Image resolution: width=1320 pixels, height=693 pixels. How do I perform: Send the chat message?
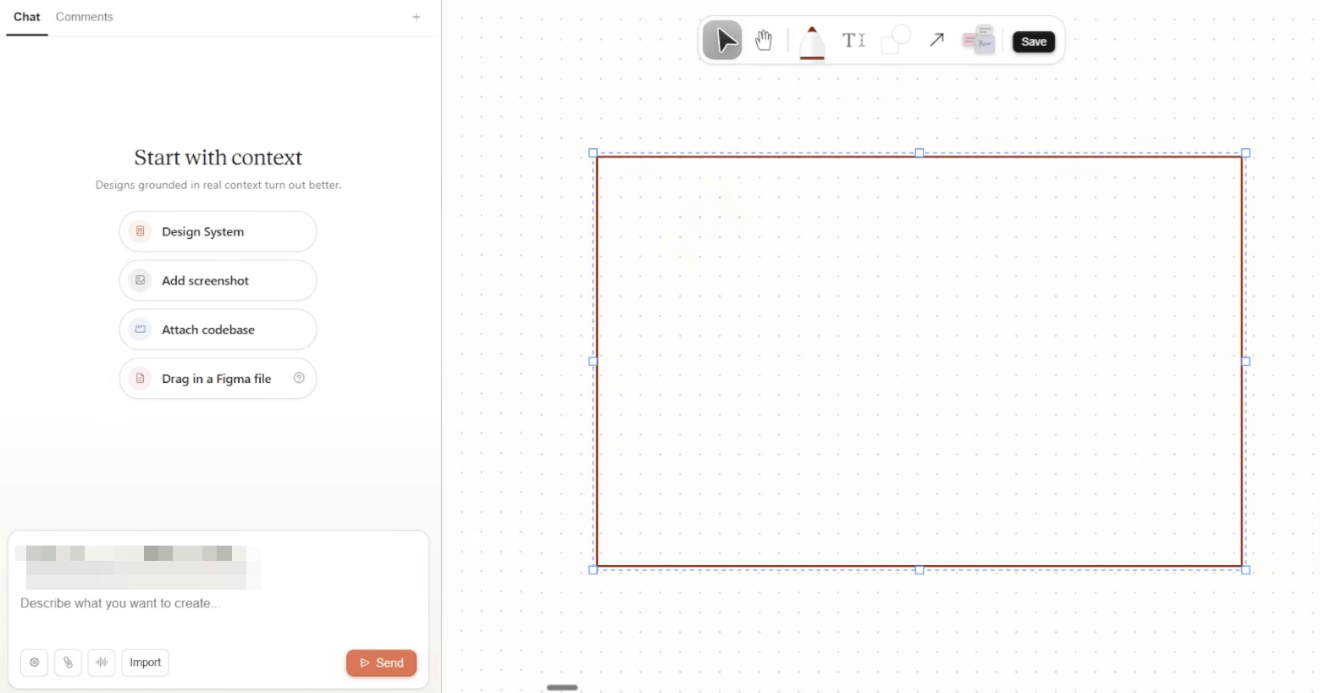coord(381,663)
